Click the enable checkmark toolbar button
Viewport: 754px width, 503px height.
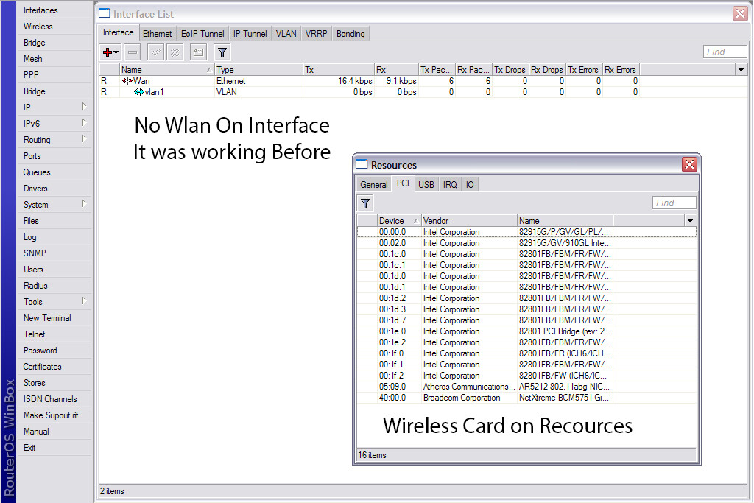[x=155, y=52]
